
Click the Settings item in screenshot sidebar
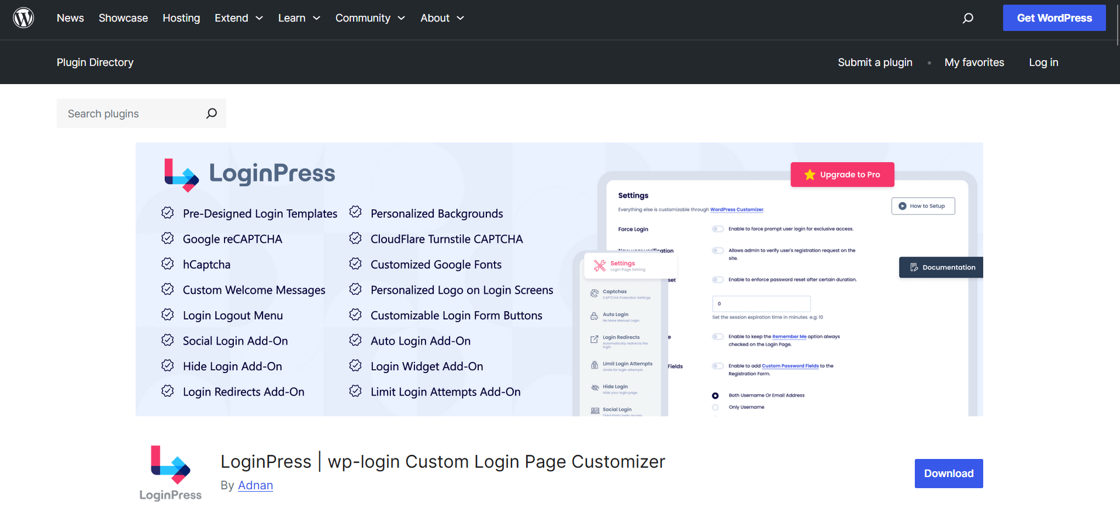631,266
